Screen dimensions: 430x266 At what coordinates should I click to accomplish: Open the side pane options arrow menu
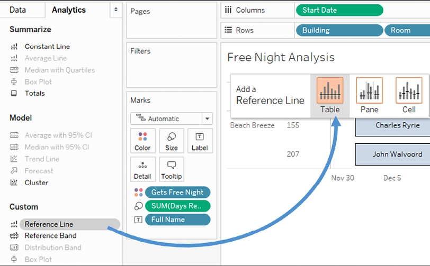[116, 10]
